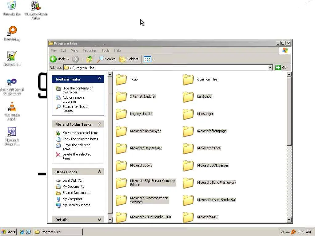This screenshot has width=315, height=236.
Task: Collapse the System Tasks panel
Action: pos(99,79)
